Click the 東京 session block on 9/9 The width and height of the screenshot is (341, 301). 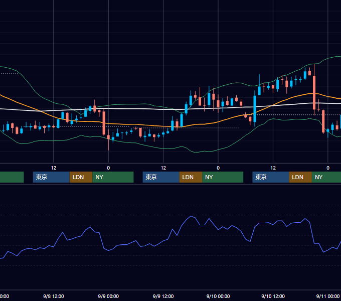[161, 177]
